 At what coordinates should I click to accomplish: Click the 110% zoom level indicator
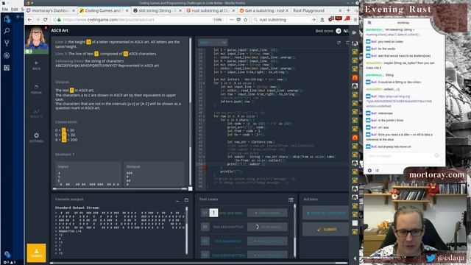[x=218, y=20]
